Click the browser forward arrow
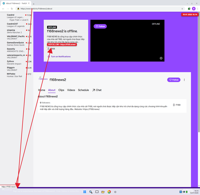 8,9
